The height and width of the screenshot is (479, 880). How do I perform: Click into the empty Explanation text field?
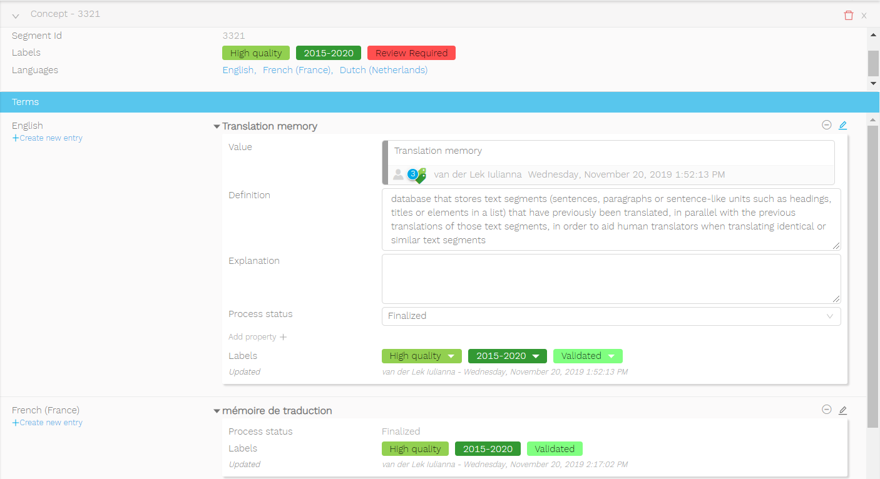coord(611,278)
